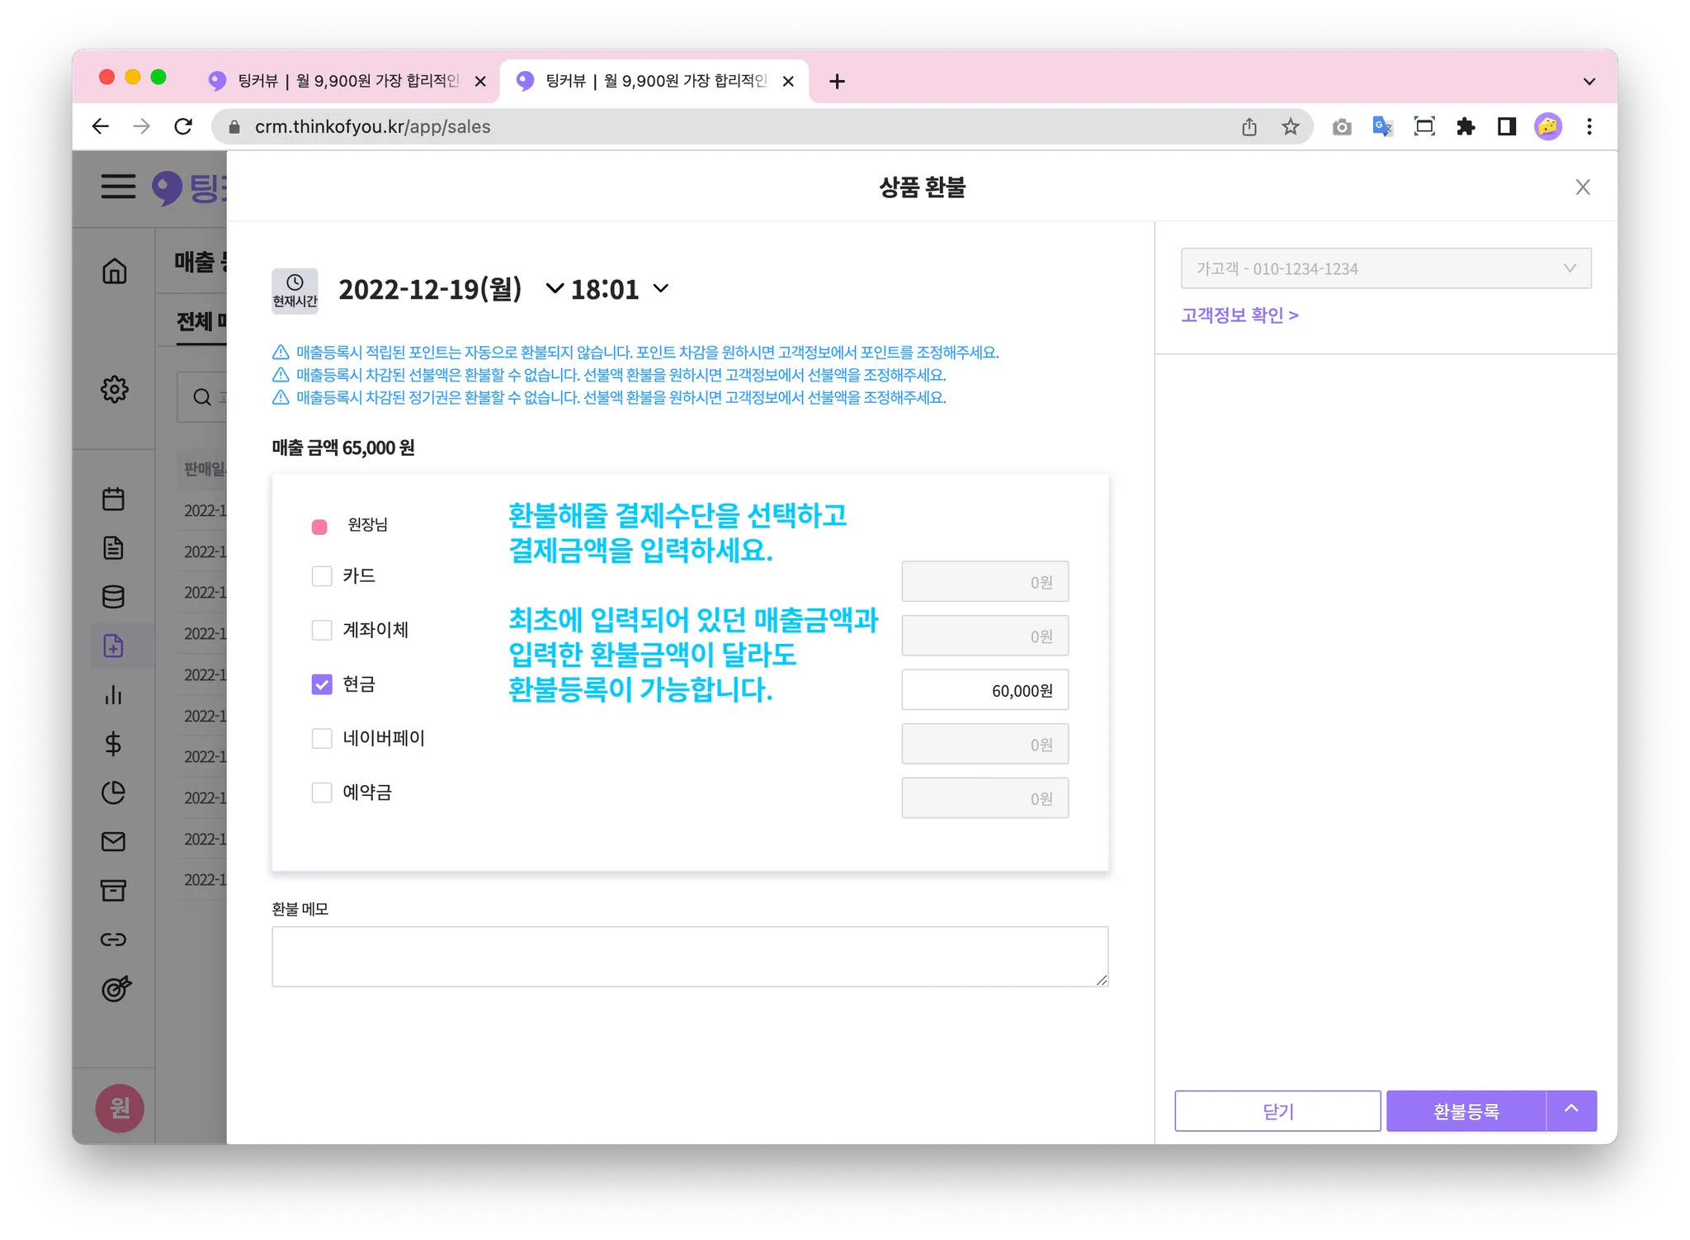The image size is (1690, 1240).
Task: Click the 환불 메모 text area
Action: pos(690,956)
